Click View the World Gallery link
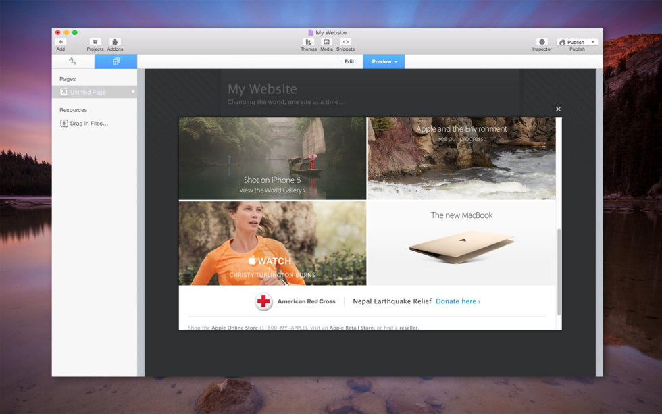This screenshot has width=662, height=414. coord(272,190)
